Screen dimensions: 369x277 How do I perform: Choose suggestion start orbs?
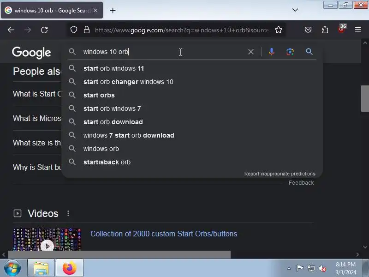(x=192, y=95)
